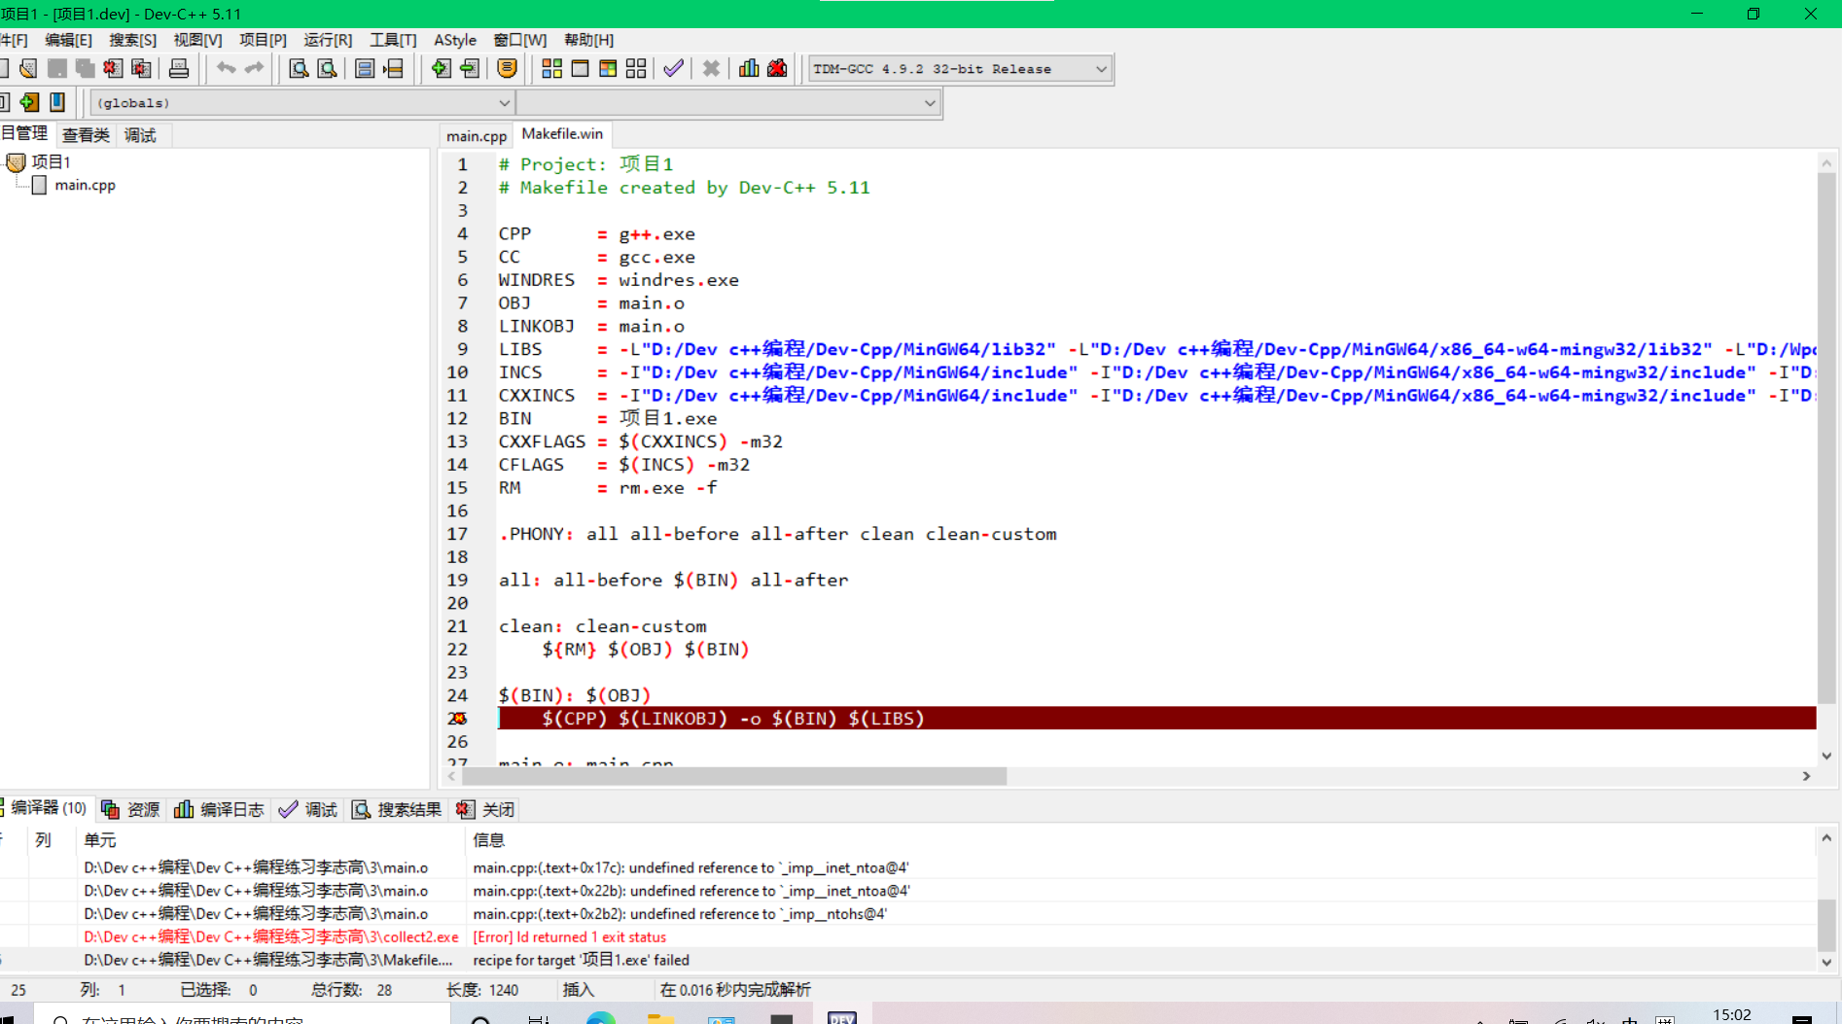Click the Replace magnifier icon
The width and height of the screenshot is (1842, 1024).
click(x=327, y=68)
